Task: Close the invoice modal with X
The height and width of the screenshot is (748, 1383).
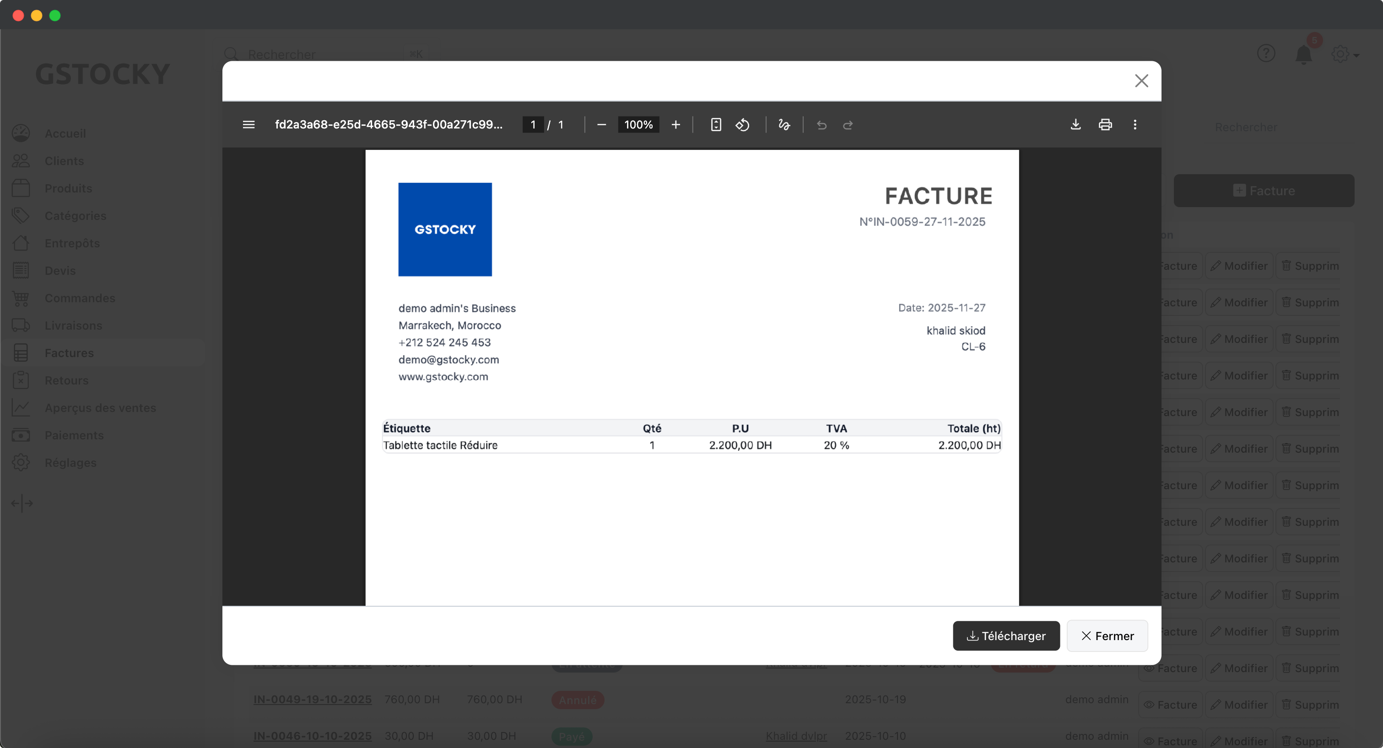Action: pyautogui.click(x=1141, y=80)
